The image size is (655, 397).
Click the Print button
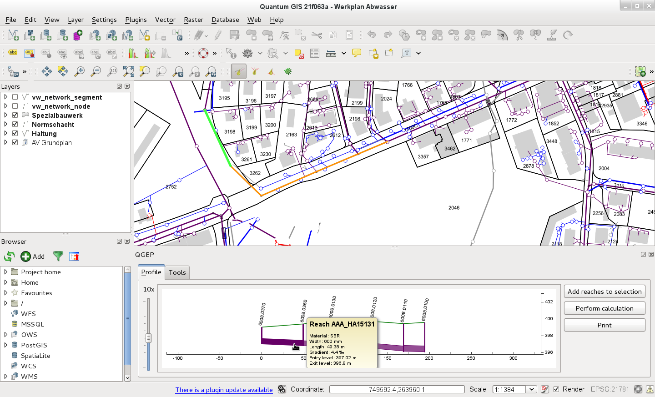tap(605, 325)
